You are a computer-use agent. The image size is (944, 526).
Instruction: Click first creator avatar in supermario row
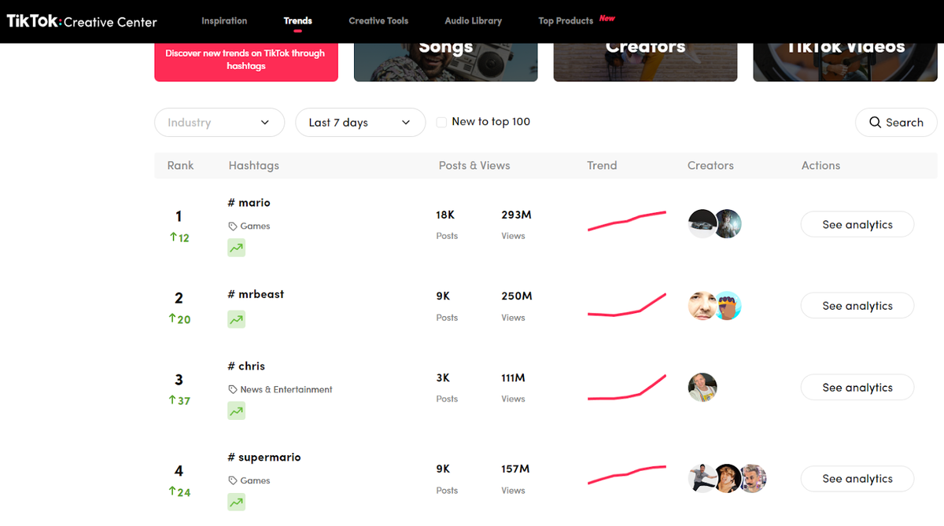(x=701, y=478)
